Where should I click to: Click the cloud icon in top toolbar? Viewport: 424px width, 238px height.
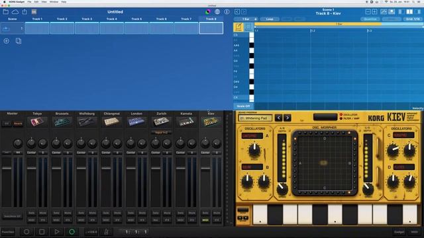[15, 12]
